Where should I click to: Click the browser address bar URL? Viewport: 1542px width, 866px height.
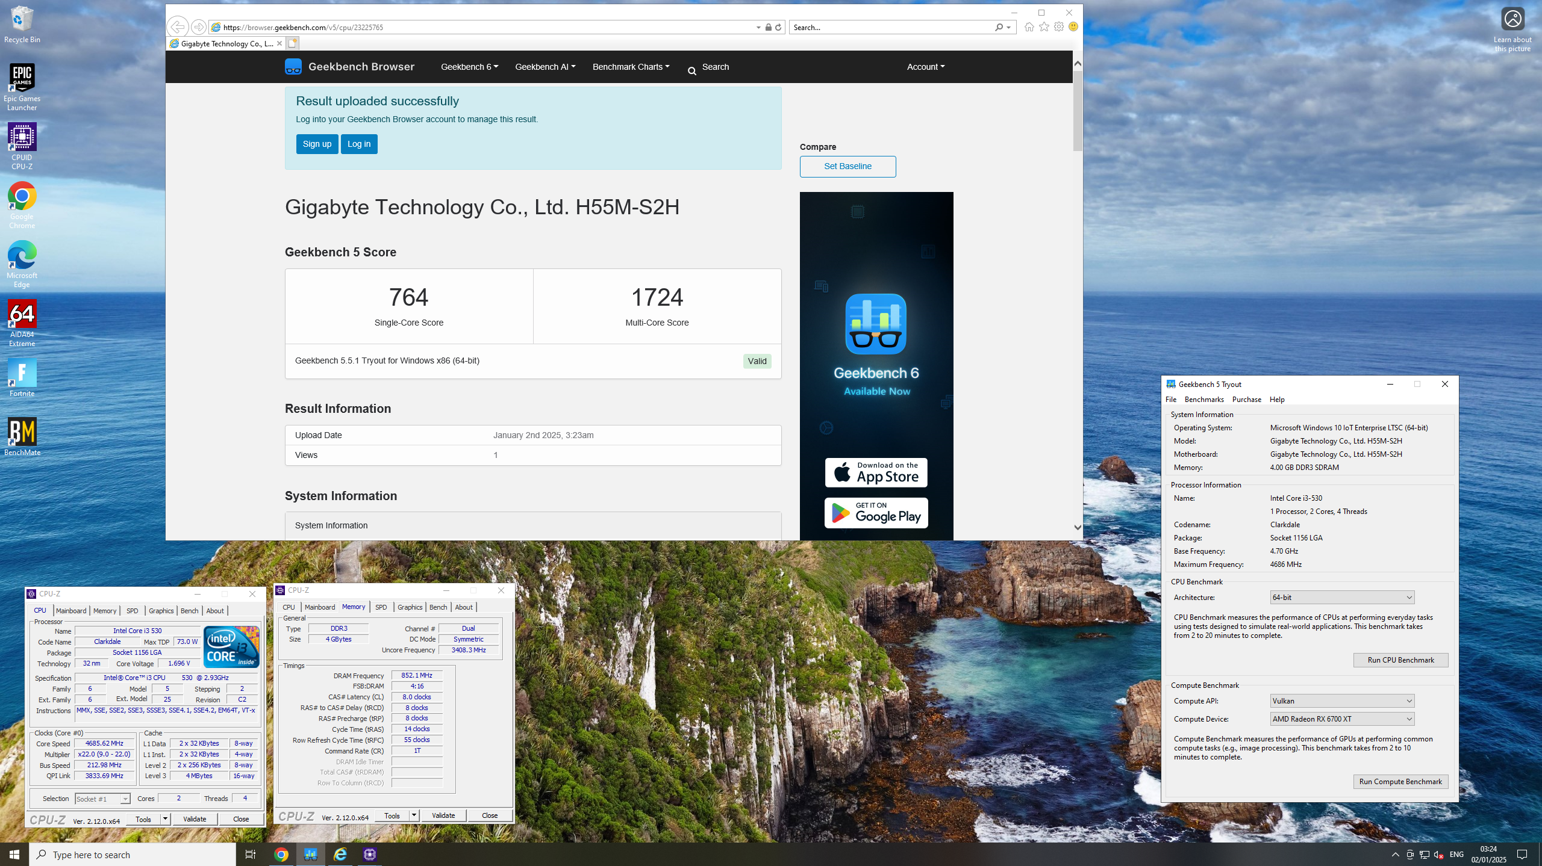pyautogui.click(x=303, y=27)
